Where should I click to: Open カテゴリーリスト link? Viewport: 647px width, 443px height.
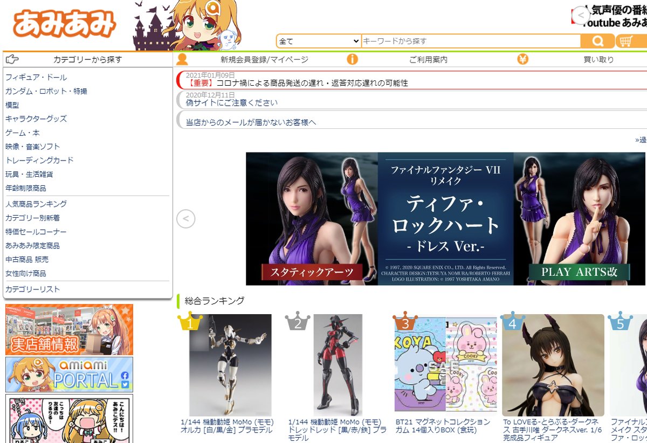click(33, 289)
